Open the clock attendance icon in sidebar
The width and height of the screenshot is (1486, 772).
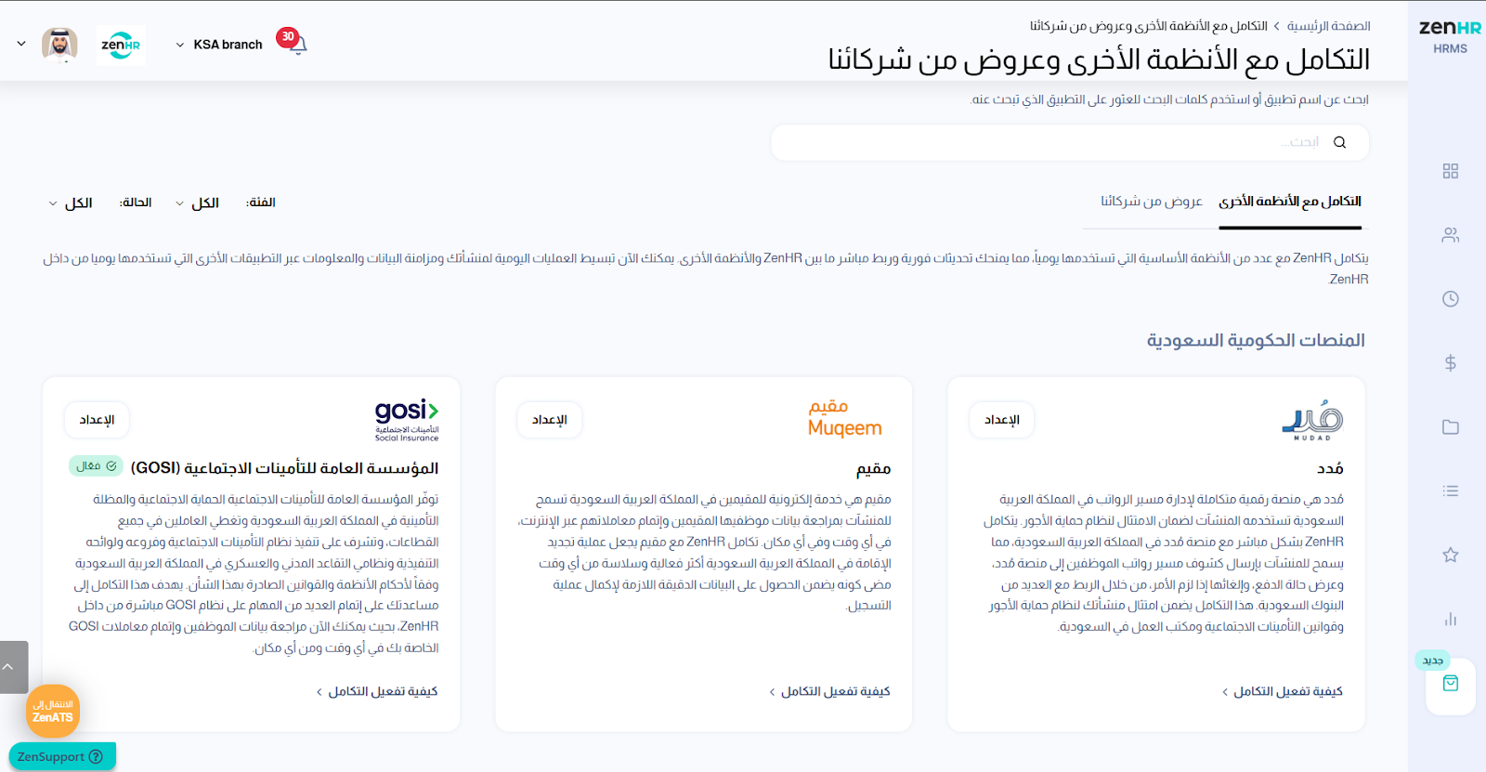tap(1450, 299)
